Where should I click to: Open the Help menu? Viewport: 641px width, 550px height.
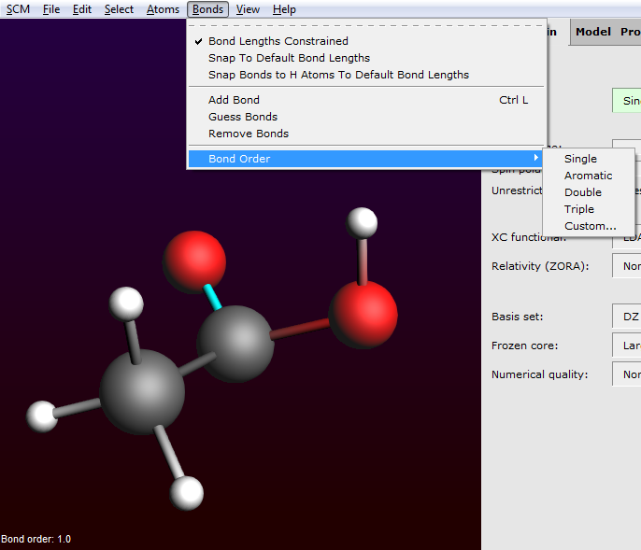[x=284, y=9]
